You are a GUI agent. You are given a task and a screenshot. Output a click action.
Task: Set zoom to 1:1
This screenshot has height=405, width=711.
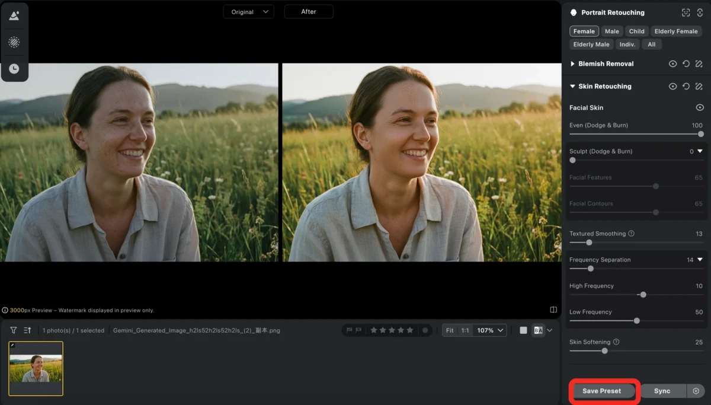tap(465, 330)
